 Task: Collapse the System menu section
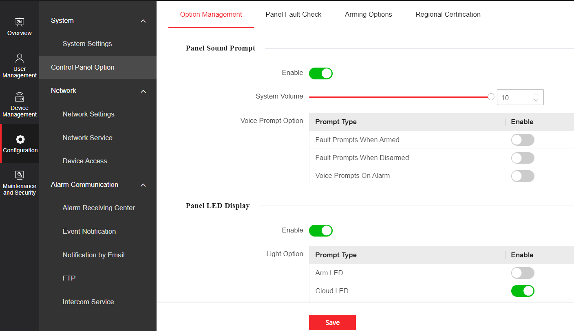click(143, 21)
